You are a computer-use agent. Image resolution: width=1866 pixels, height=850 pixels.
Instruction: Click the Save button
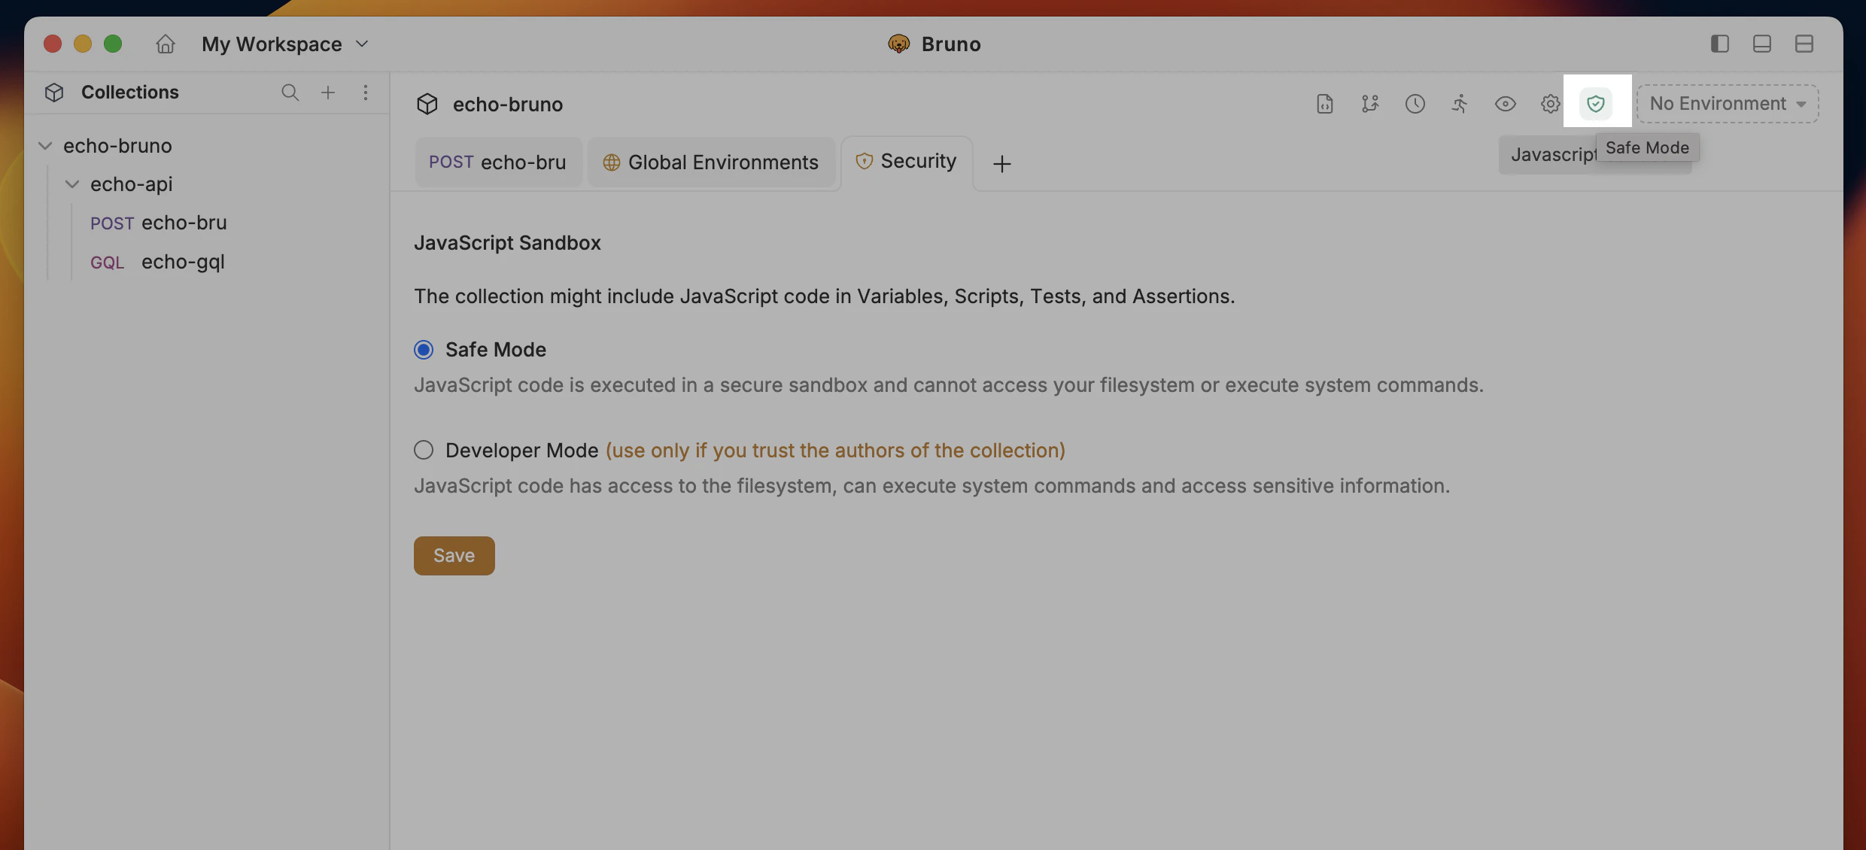tap(453, 555)
